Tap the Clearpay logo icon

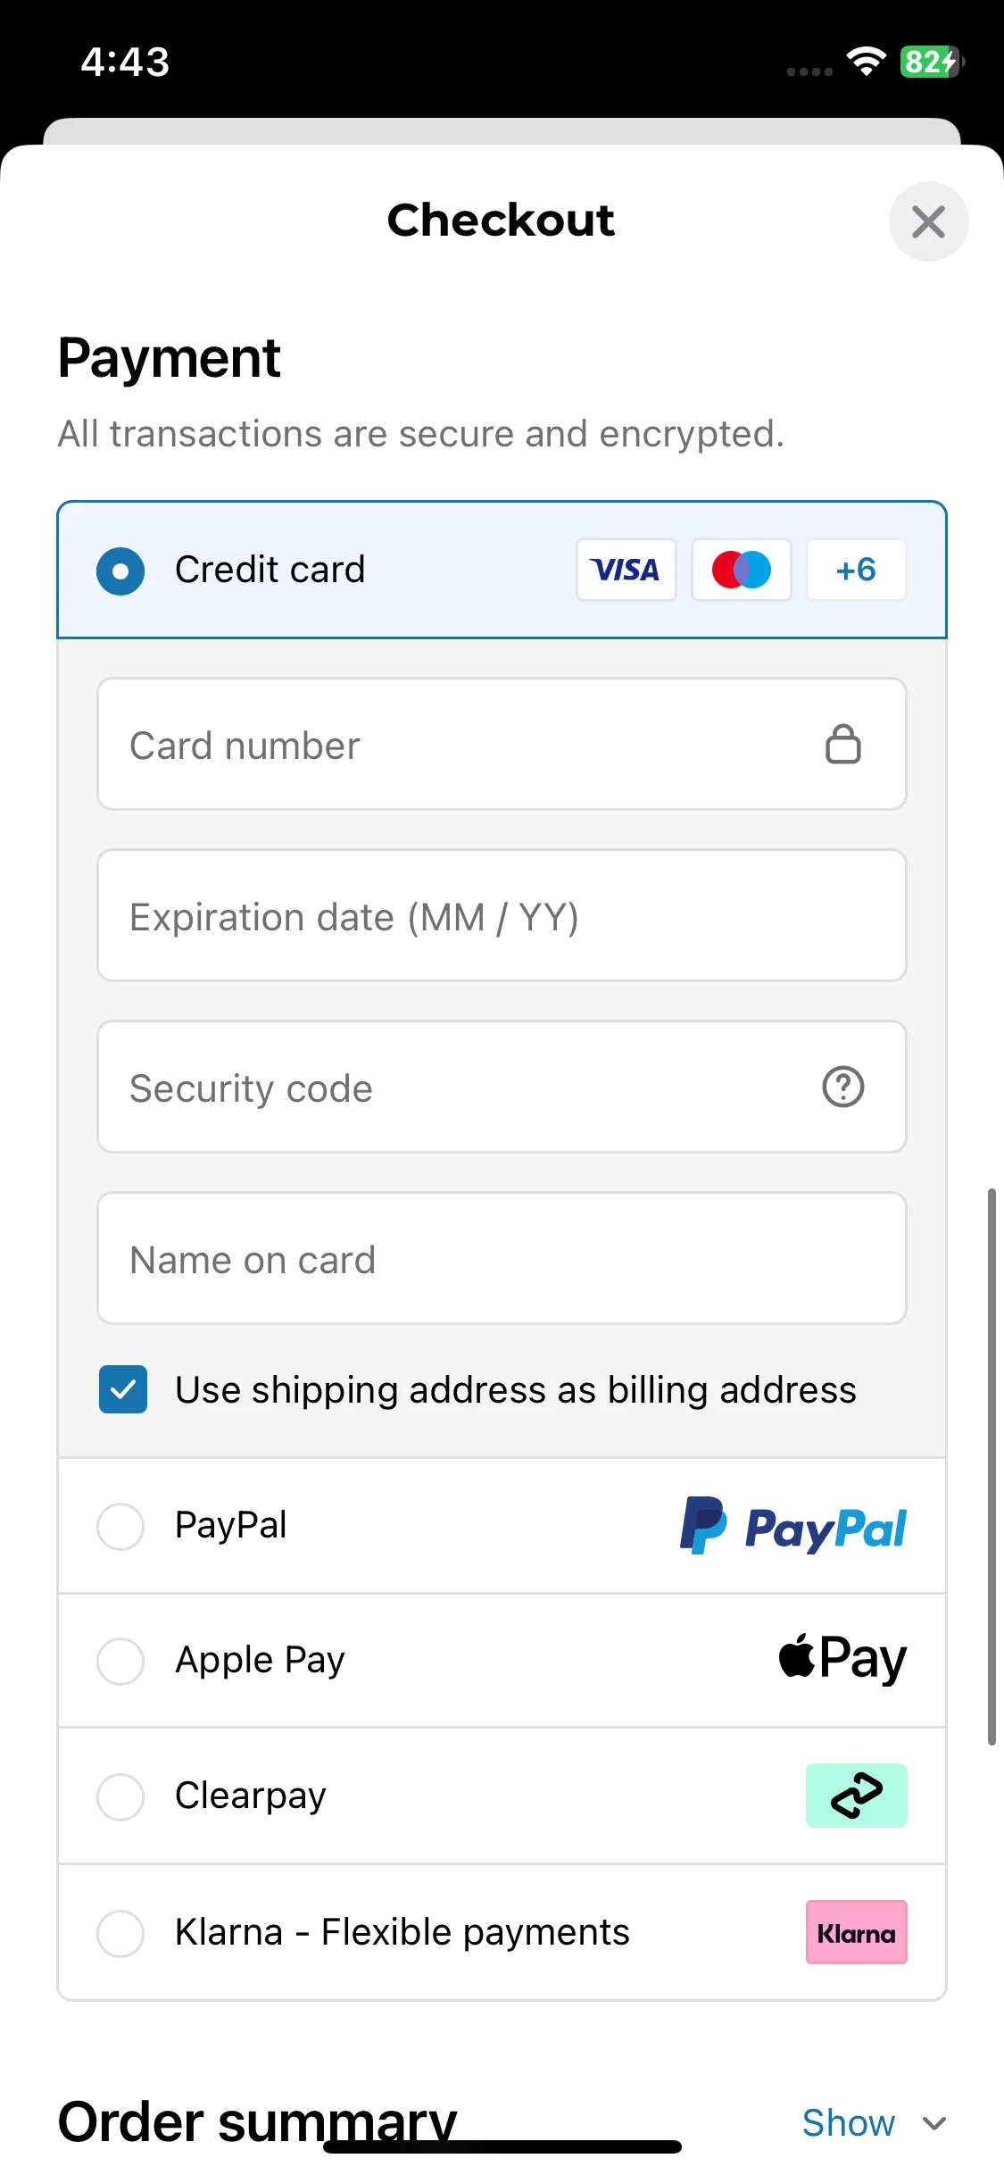tap(857, 1796)
